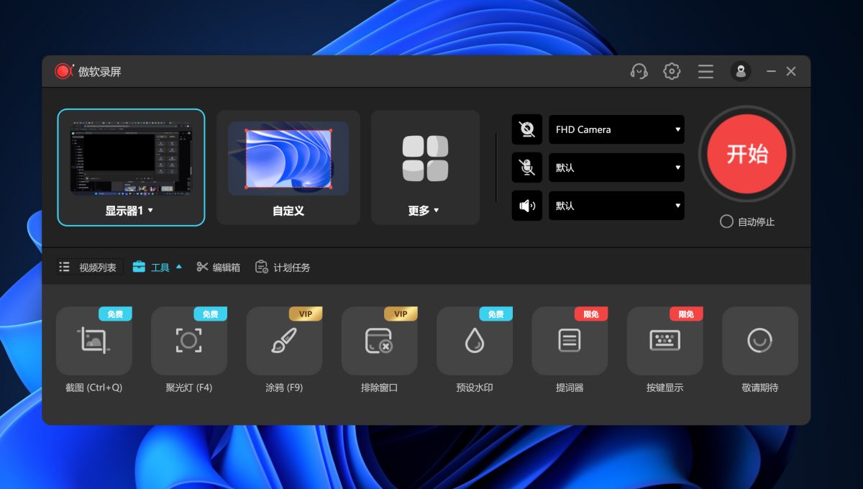Screen dimensions: 863x489
Task: Click the 预设水印 label text
Action: click(x=475, y=388)
